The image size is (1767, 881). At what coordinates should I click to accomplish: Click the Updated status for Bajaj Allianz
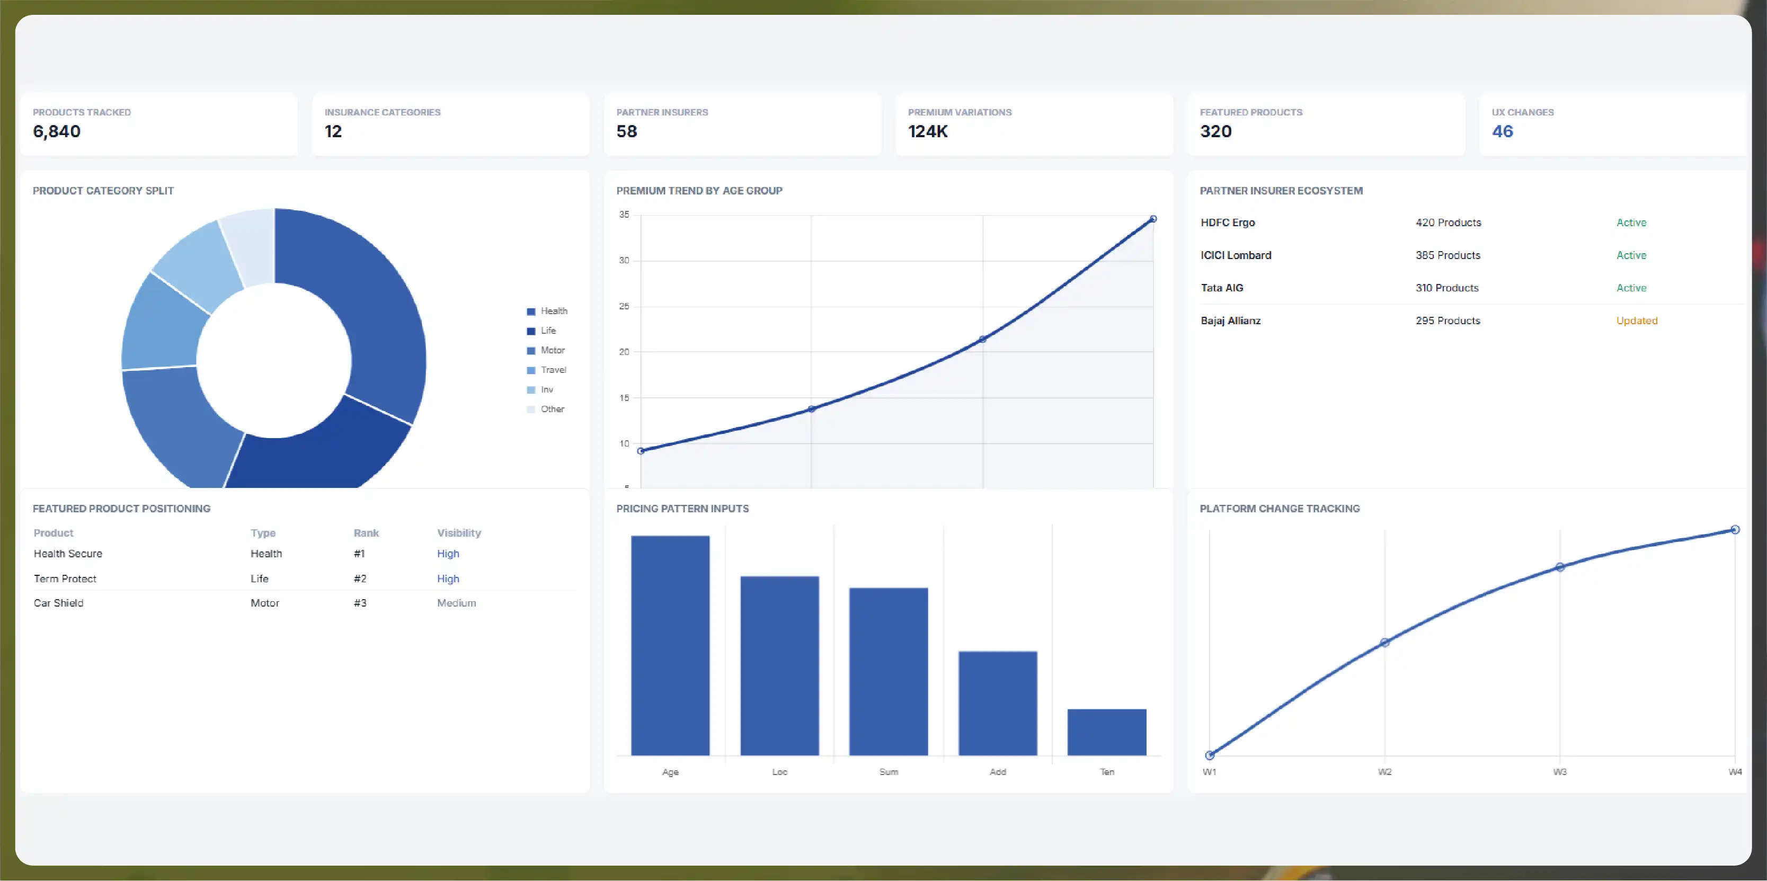(1637, 321)
